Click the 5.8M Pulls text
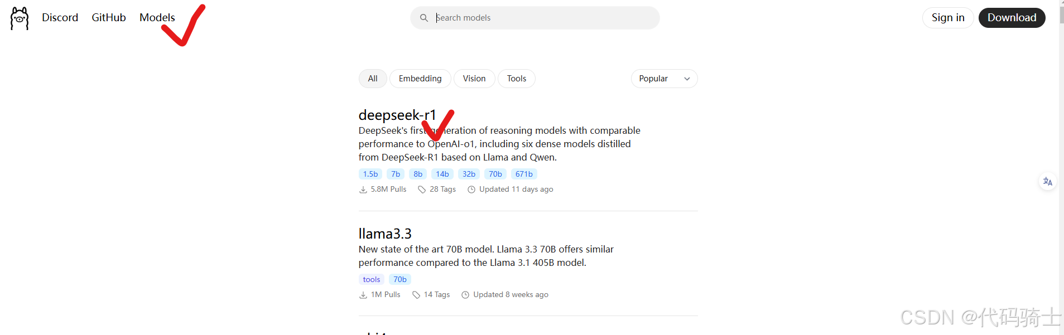The height and width of the screenshot is (335, 1064). pos(388,190)
